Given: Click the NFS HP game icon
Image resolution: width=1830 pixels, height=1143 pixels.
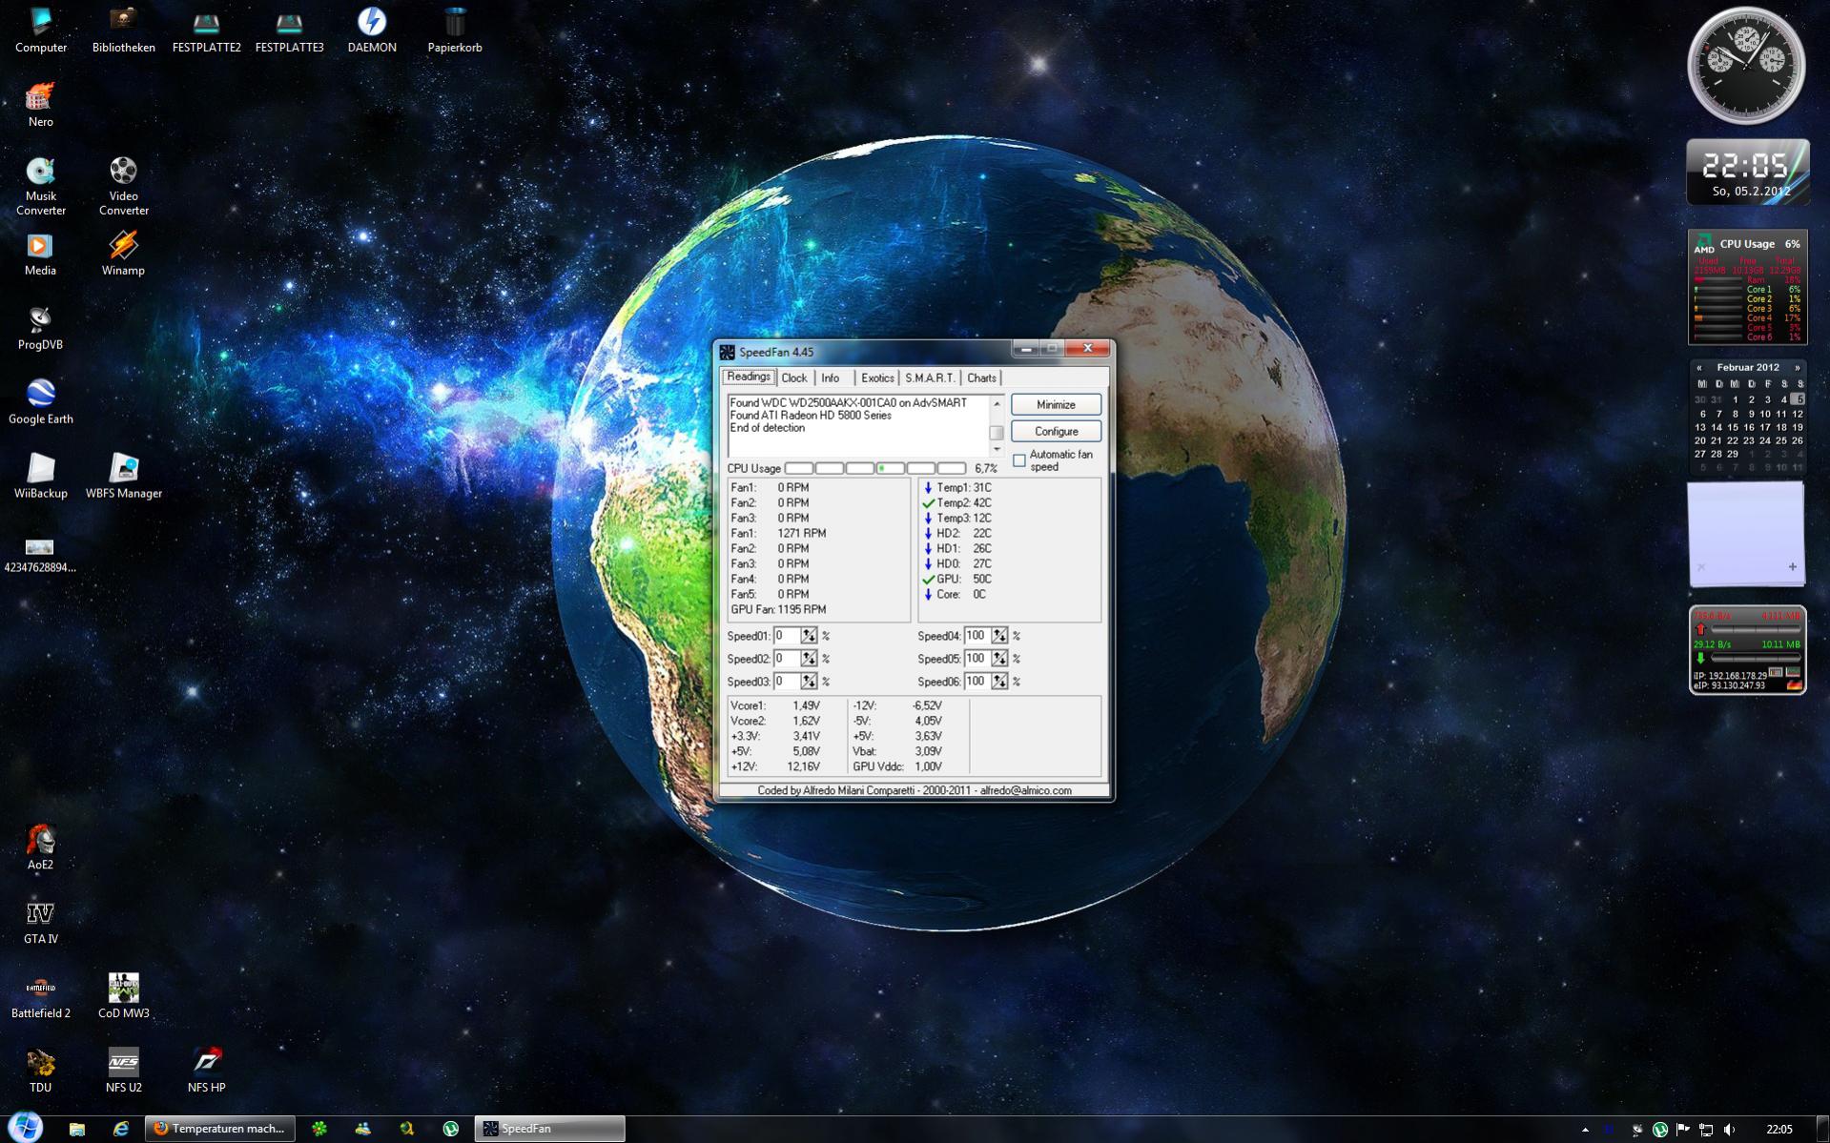Looking at the screenshot, I should (x=206, y=1063).
